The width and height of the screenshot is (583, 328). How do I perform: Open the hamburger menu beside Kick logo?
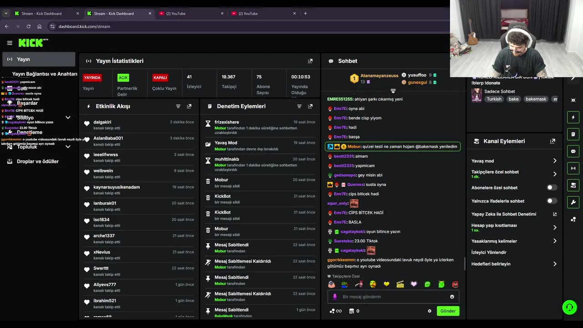coord(10,43)
